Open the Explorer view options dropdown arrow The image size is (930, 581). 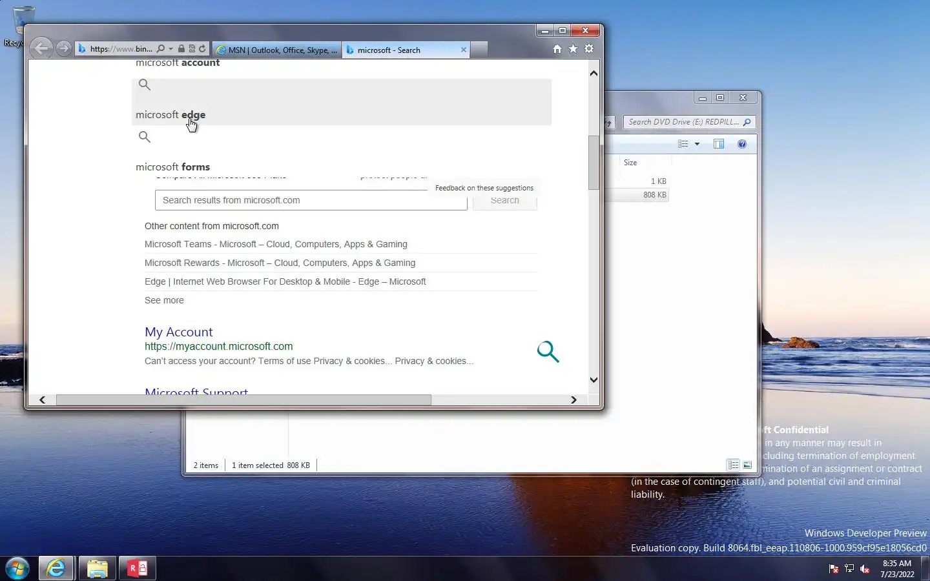[697, 144]
